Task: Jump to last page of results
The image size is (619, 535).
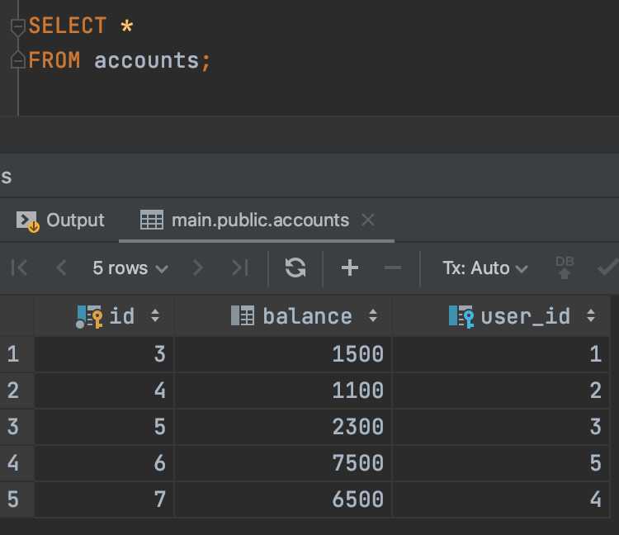Action: click(x=239, y=267)
